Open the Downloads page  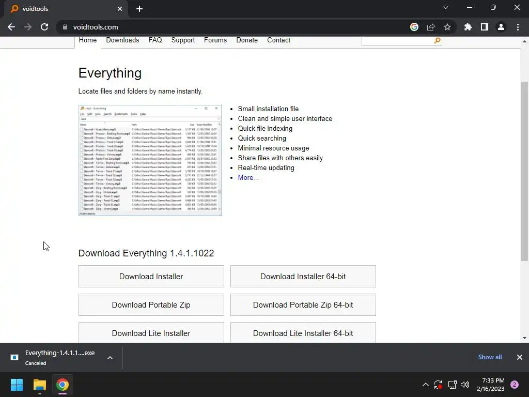(x=122, y=40)
